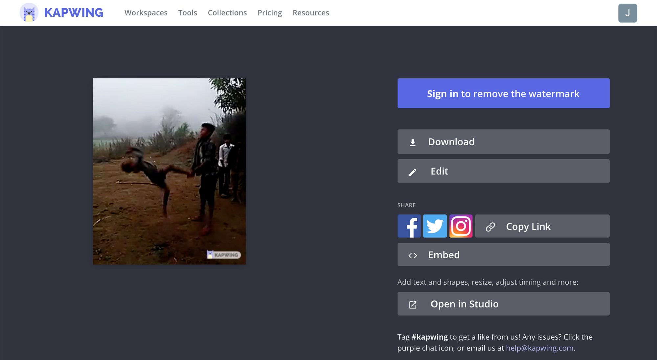Open the Workspaces menu
The image size is (657, 360).
[x=146, y=13]
